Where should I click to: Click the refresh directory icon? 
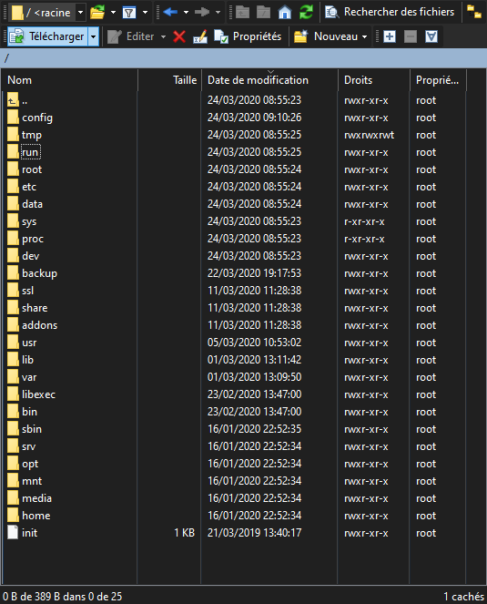click(x=306, y=12)
